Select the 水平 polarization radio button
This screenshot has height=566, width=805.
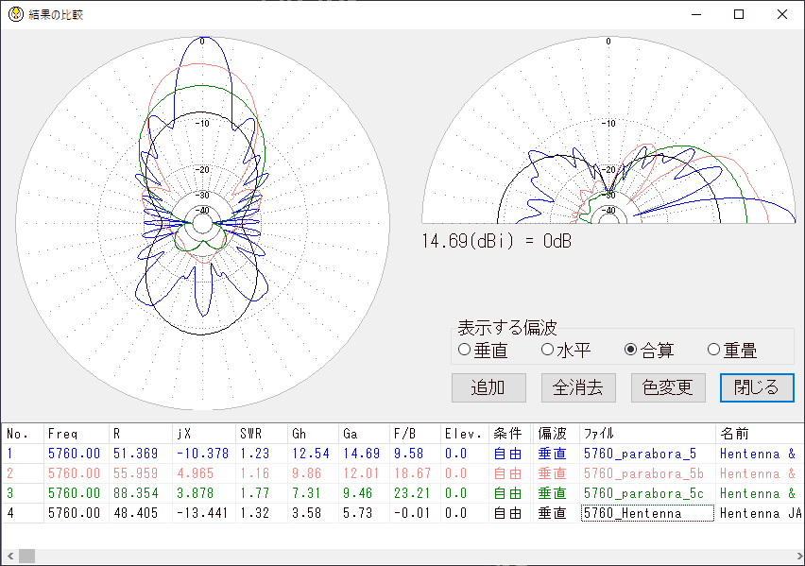pyautogui.click(x=547, y=351)
